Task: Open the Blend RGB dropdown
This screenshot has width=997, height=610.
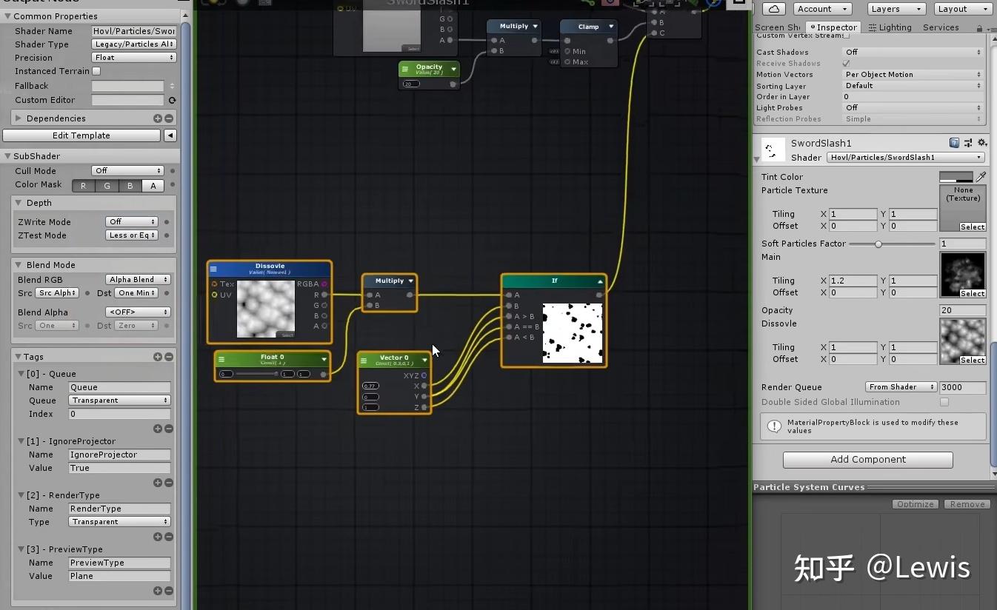Action: click(139, 280)
